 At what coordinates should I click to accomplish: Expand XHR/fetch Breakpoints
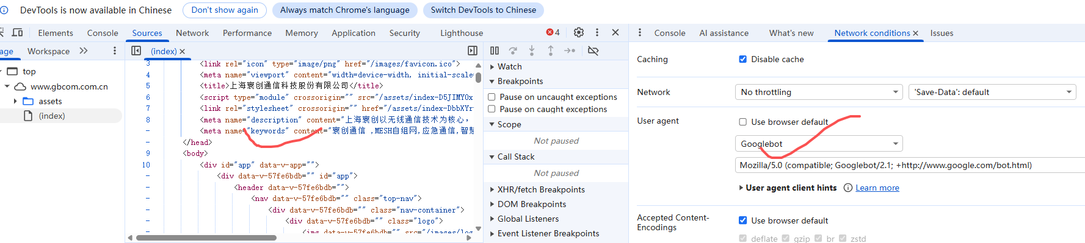pyautogui.click(x=492, y=189)
